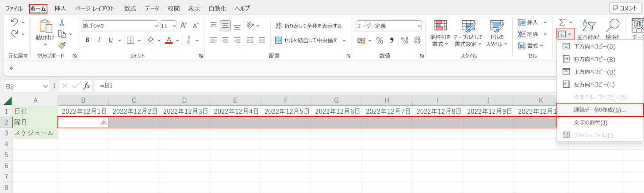The image size is (644, 193).
Task: Click the Find and Select magnifier icon
Action: [x=613, y=25]
